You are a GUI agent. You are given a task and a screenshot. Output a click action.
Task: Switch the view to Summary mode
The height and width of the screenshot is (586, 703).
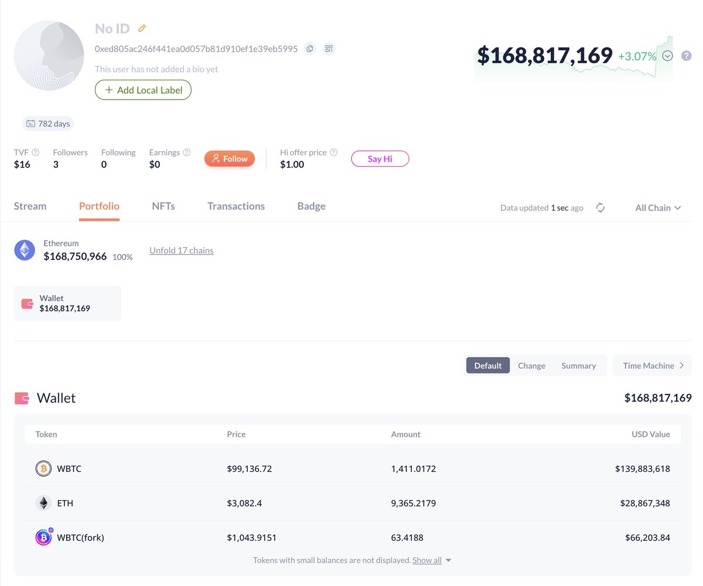(x=578, y=365)
